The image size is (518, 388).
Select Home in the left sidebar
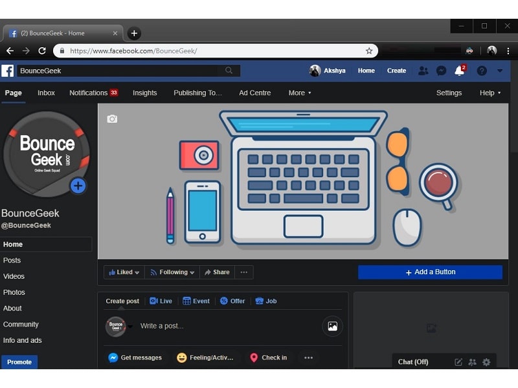click(x=46, y=244)
